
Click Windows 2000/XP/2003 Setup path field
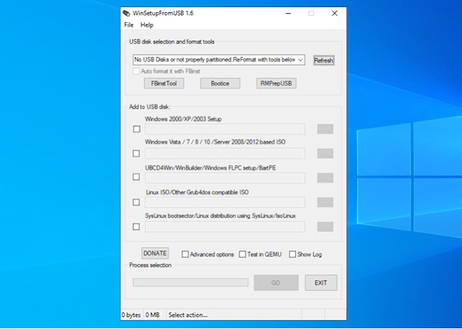point(225,129)
